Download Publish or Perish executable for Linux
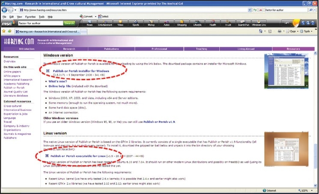Screen dimensions: 319x194 78,156
